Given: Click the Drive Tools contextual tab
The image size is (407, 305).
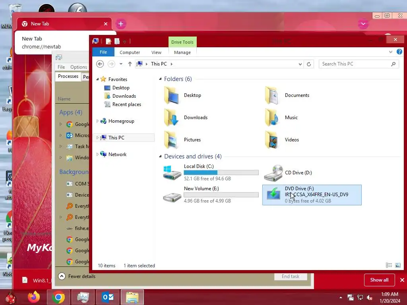Looking at the screenshot, I should click(182, 42).
